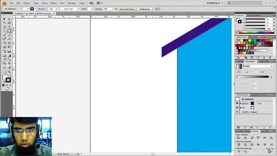Open the Effect menu

pos(54,3)
